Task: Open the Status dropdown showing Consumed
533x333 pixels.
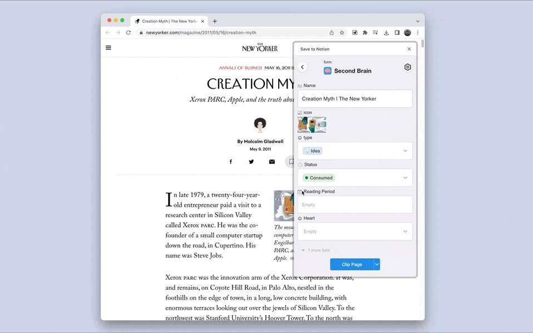Action: point(355,178)
